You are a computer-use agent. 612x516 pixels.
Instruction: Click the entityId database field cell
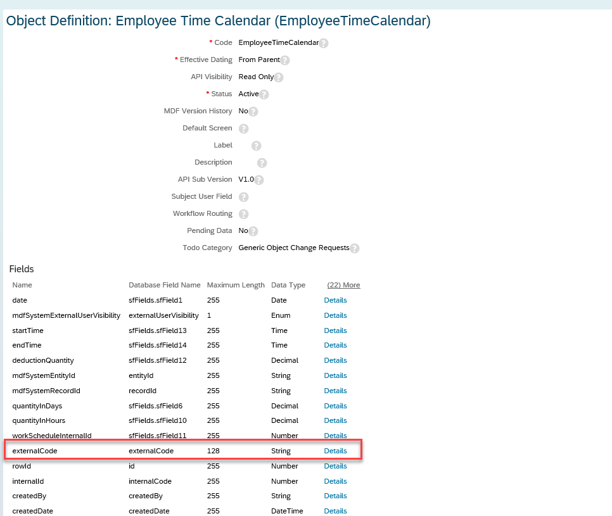[x=141, y=375]
